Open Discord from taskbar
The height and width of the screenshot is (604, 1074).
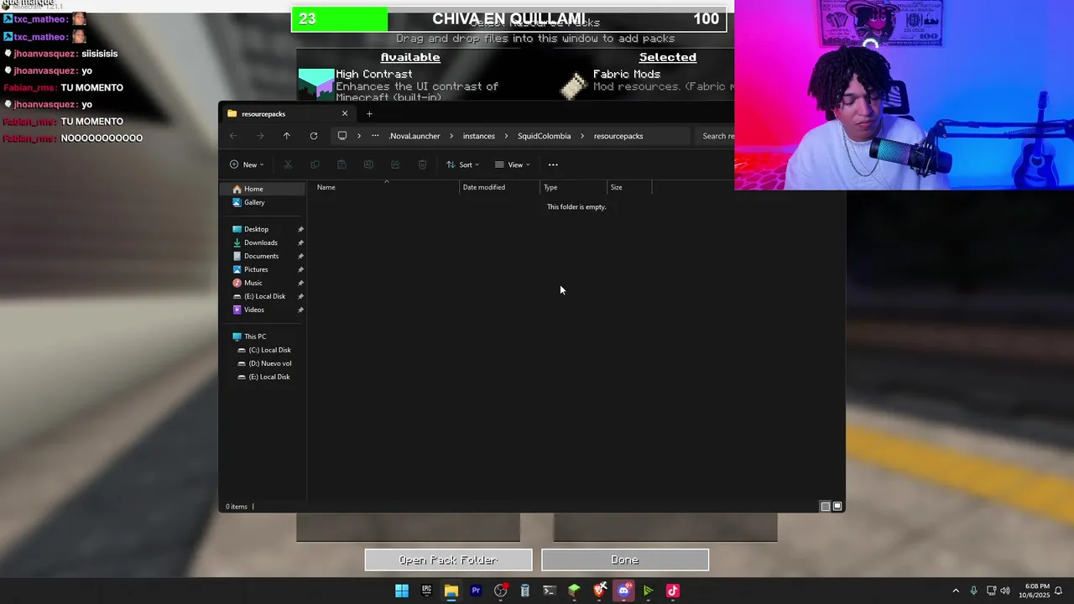(623, 591)
